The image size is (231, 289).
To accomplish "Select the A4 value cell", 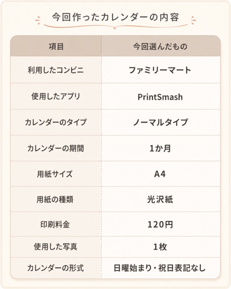I will tap(161, 174).
